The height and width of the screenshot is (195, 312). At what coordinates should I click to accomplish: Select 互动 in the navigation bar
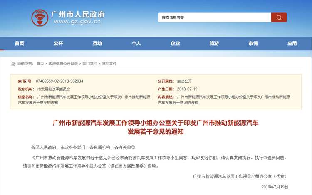click(x=97, y=43)
